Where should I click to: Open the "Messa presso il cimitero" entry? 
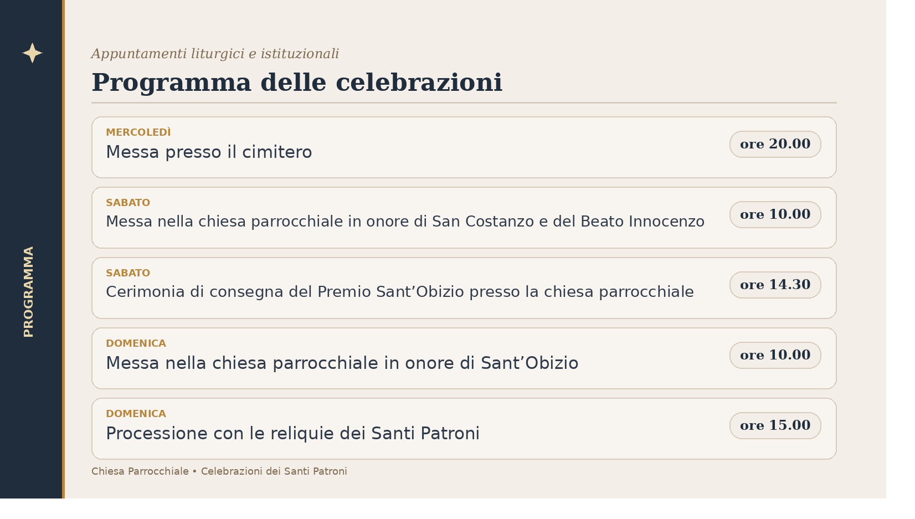(209, 152)
